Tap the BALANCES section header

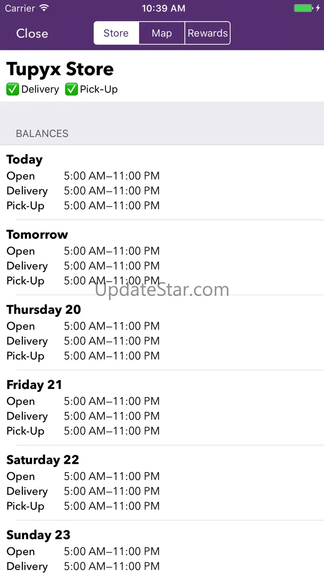coord(42,134)
